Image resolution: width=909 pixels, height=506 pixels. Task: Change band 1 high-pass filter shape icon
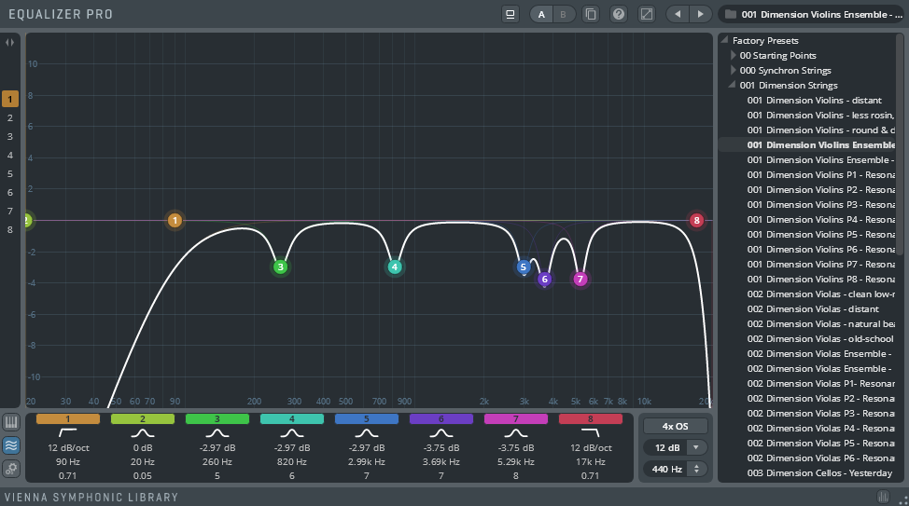[68, 432]
